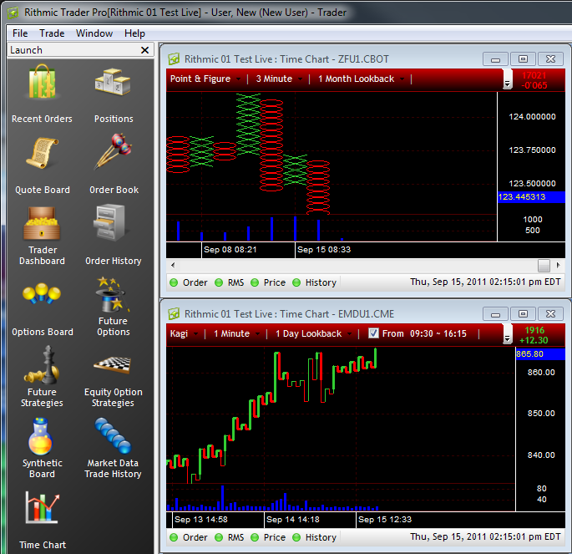The image size is (572, 554).
Task: Minimize the EMDU1.CME chart window
Action: 495,314
